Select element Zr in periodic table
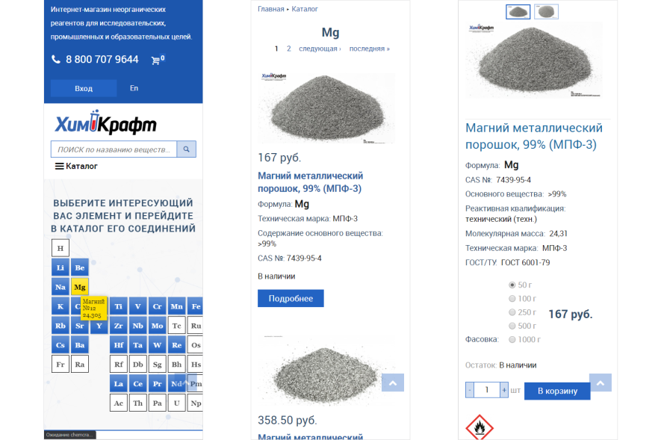 pyautogui.click(x=119, y=326)
